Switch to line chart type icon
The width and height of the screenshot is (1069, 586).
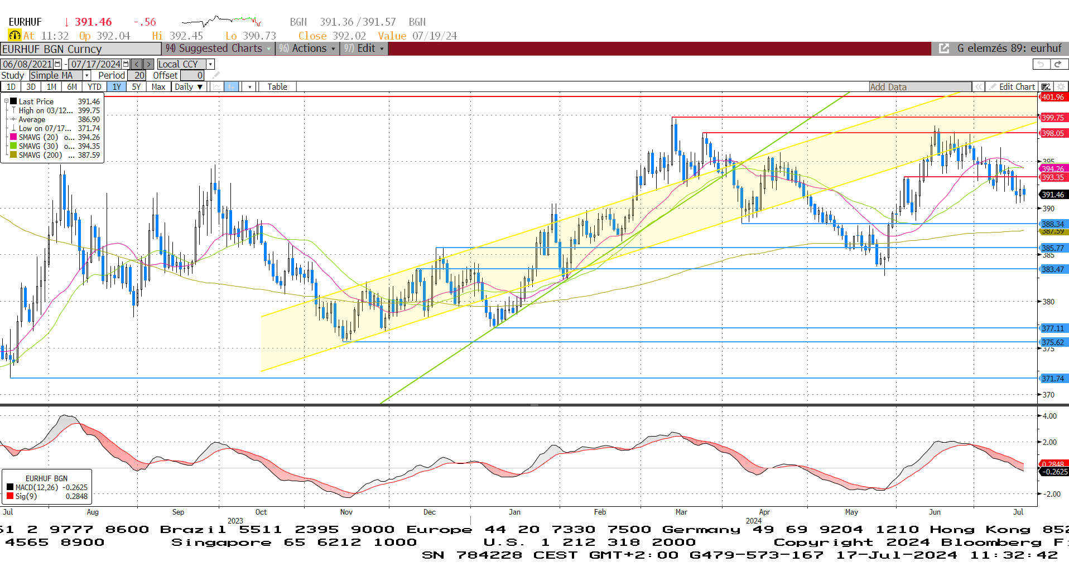[216, 87]
